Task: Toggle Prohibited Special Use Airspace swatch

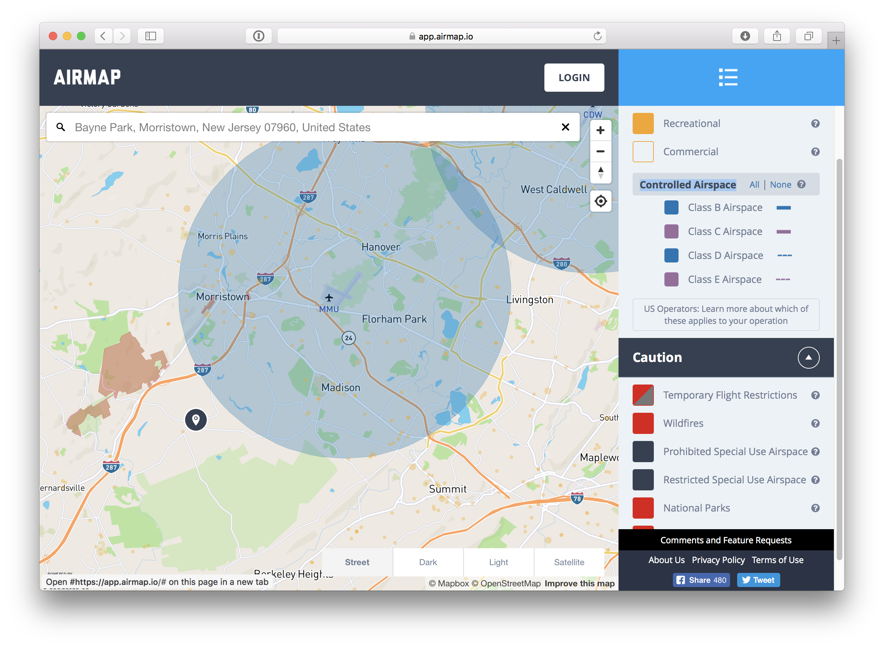Action: click(643, 452)
